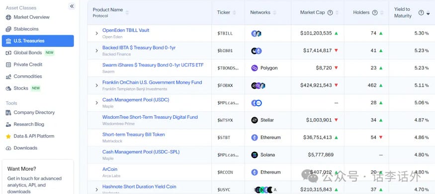Sort by Yield to Maturity arrow

[429, 13]
